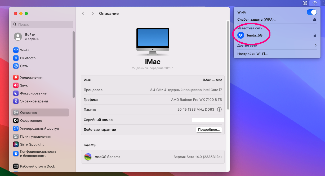Select the Основные gear icon

pyautogui.click(x=16, y=112)
